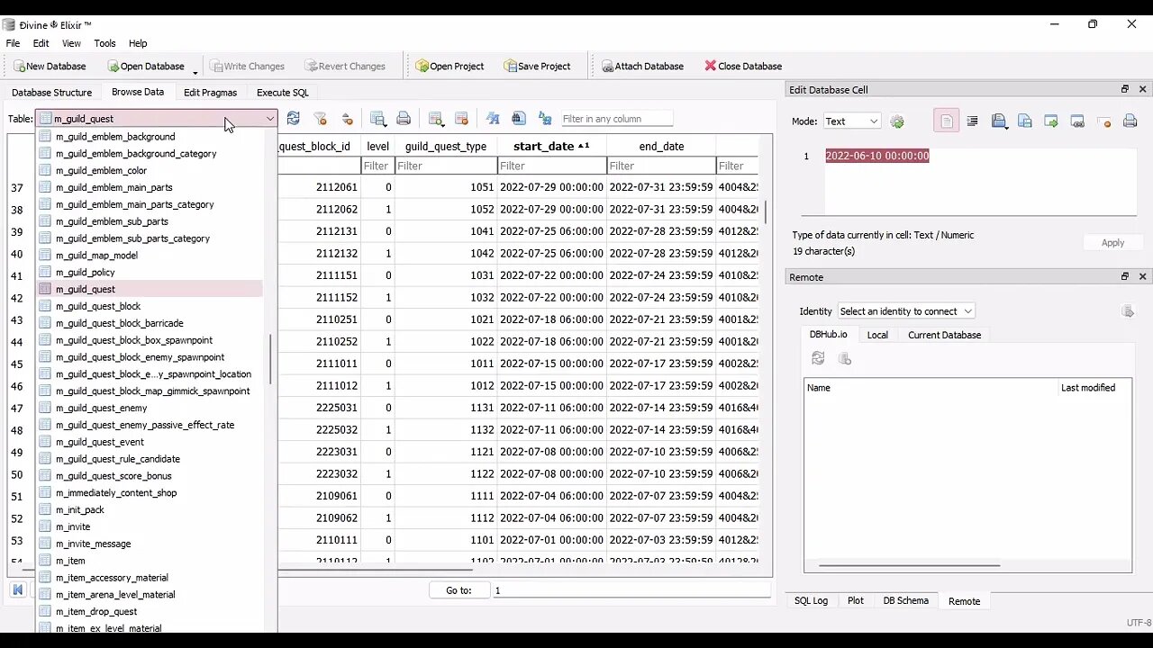1153x648 pixels.
Task: Export cell content to file icon
Action: pos(1025,121)
